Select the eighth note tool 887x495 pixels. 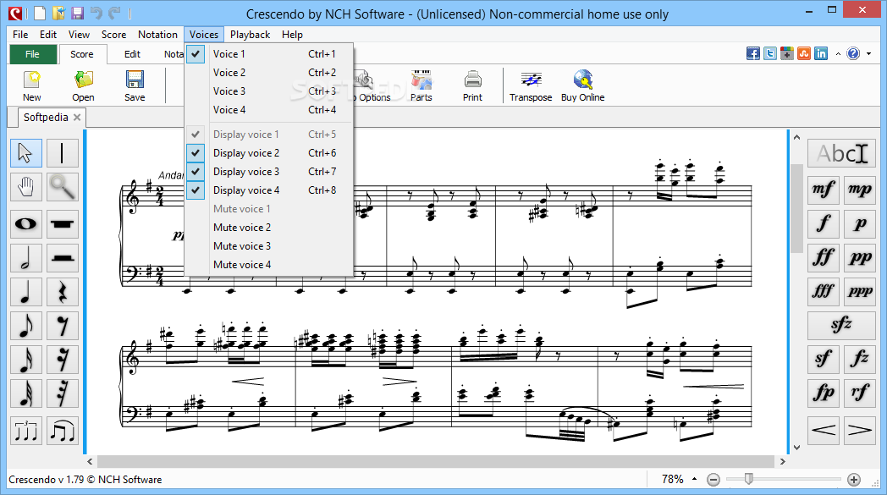click(x=26, y=326)
